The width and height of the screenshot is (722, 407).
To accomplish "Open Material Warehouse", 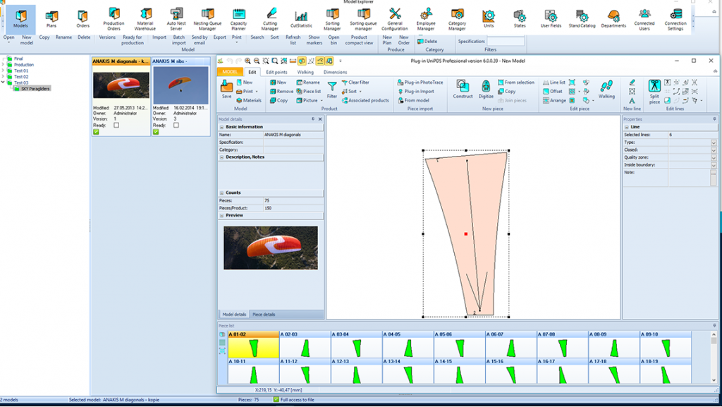I will pyautogui.click(x=145, y=18).
